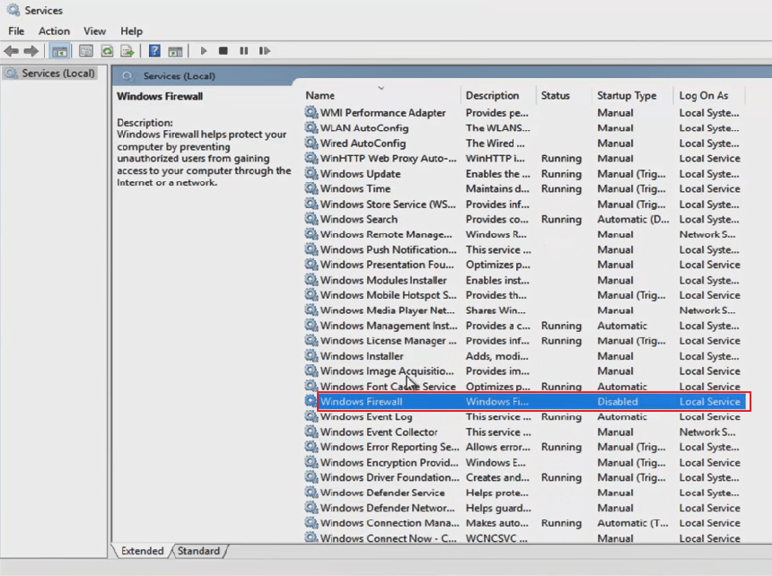Screen dimensions: 772x576
Task: Click the gear icon beside Windows Event Log
Action: [x=311, y=416]
